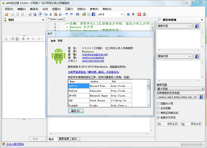Viewport: 207px width, 148px height.
Task: Click the blue Redo arrow
Action: (71, 14)
